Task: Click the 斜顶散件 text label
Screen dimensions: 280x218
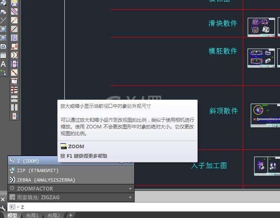Action: [x=224, y=111]
